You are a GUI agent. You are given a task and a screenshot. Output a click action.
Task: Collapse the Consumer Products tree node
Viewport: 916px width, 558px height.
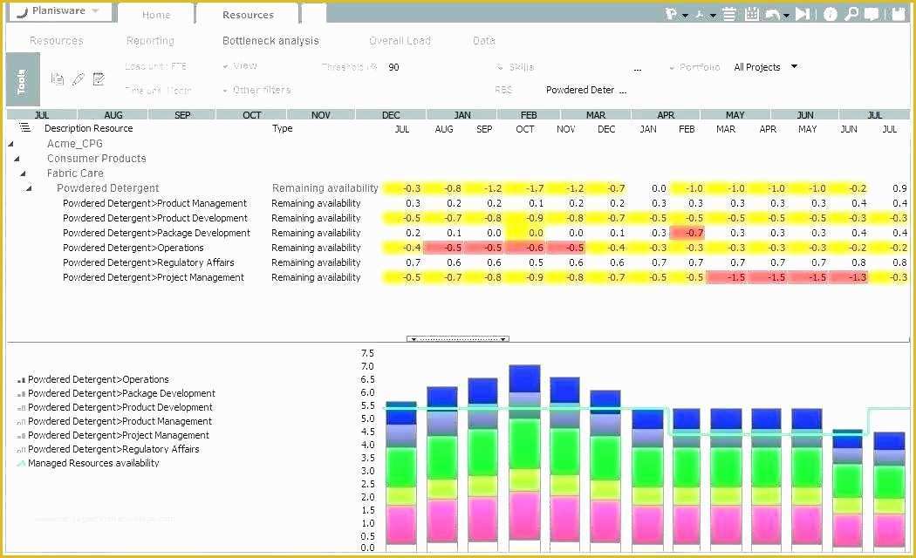17,159
